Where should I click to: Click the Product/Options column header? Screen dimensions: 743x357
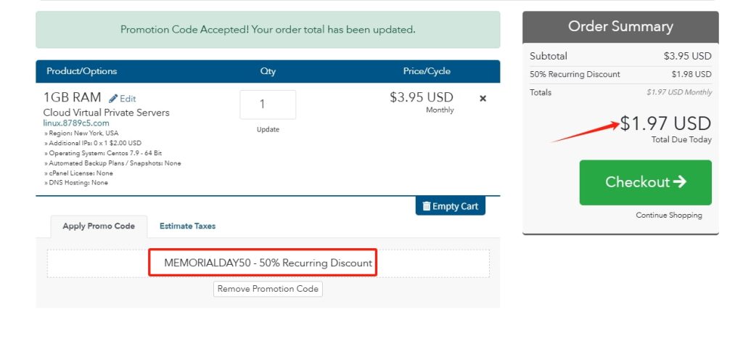pyautogui.click(x=81, y=71)
